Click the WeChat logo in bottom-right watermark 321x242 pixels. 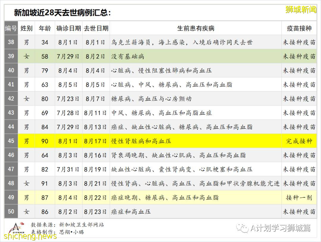pos(242,228)
